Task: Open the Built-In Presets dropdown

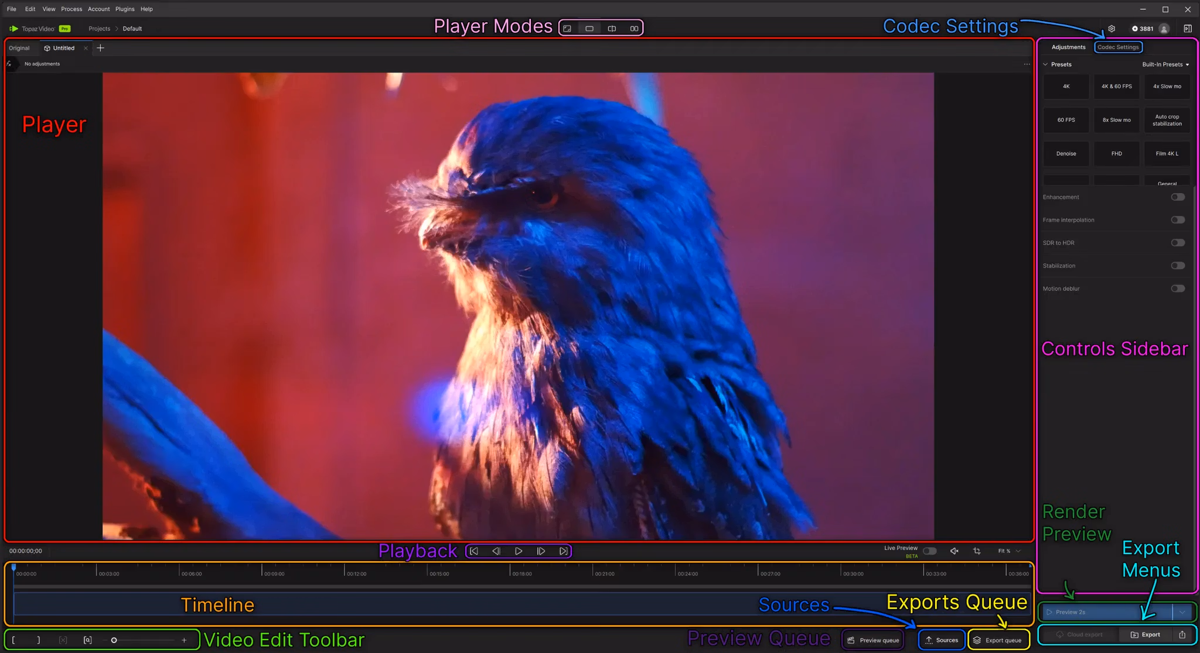Action: [1165, 64]
